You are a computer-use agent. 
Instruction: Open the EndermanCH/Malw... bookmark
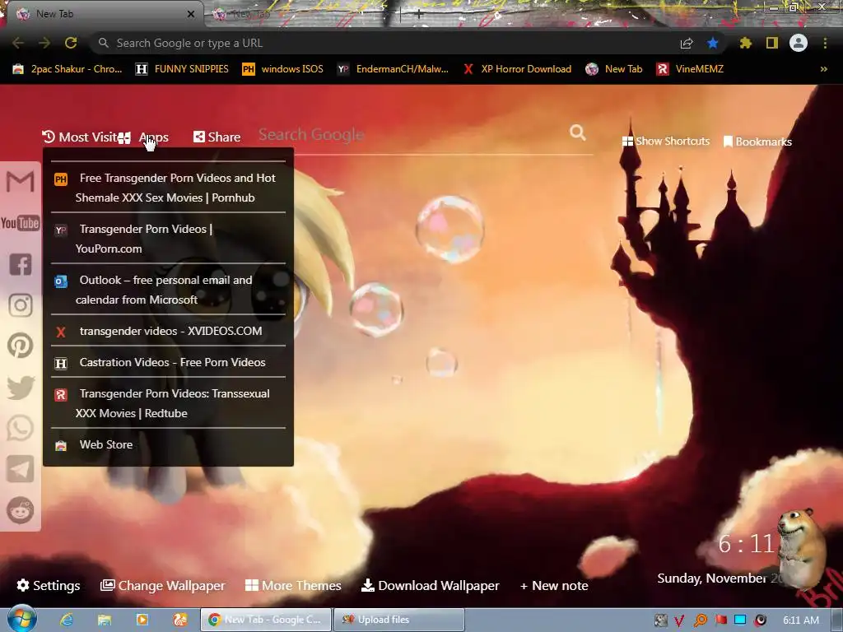point(393,69)
